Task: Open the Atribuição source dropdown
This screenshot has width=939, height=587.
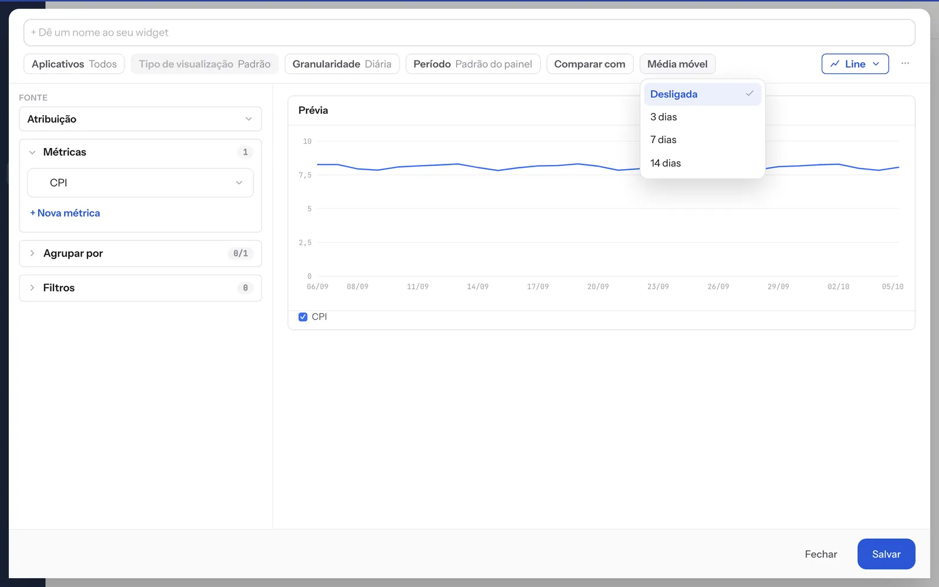Action: point(140,119)
